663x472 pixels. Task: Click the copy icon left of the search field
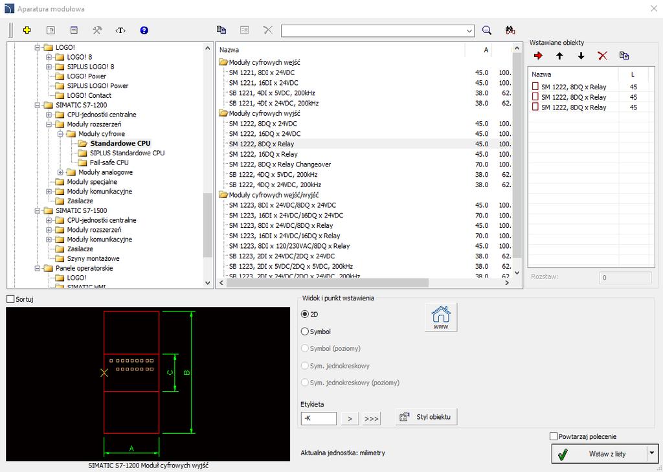tap(221, 30)
